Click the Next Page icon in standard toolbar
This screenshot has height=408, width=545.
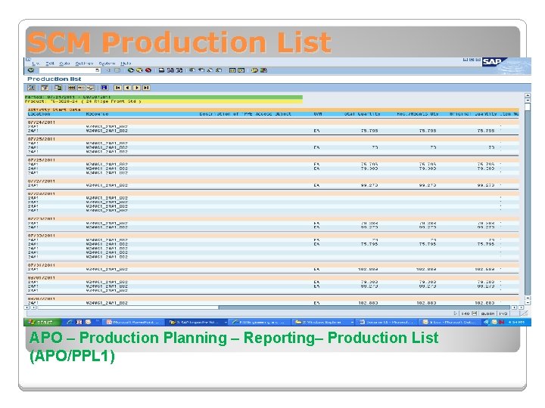[210, 70]
